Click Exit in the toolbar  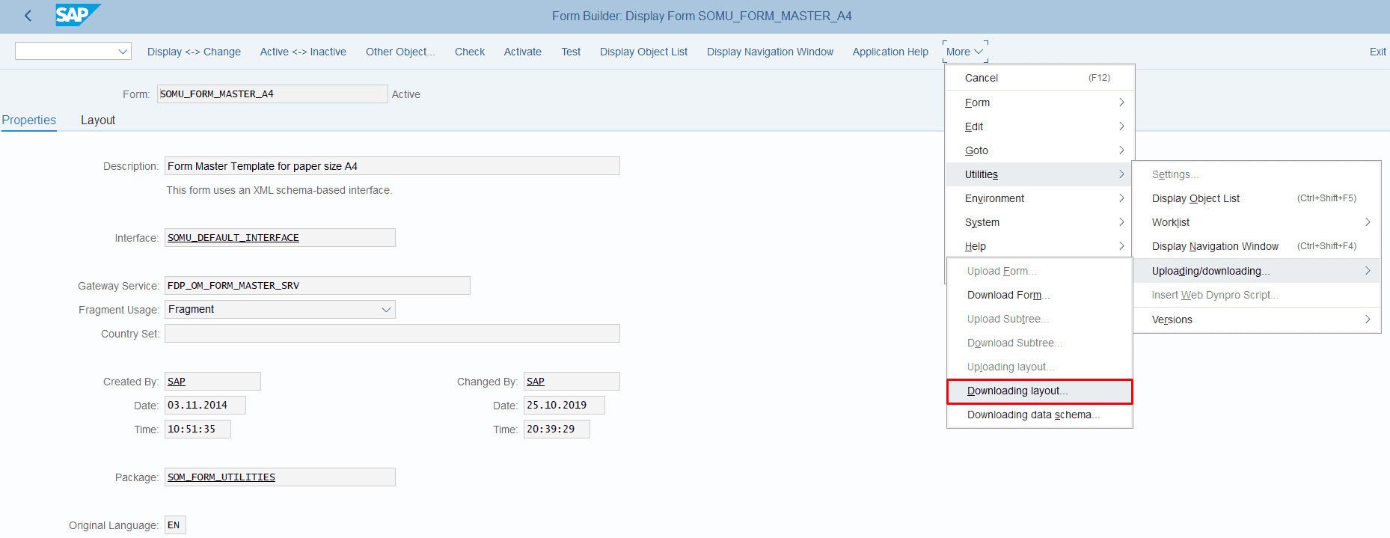(1377, 52)
